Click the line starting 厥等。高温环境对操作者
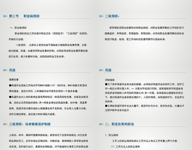Viewport: 192px width, 150px height. coord(48,108)
